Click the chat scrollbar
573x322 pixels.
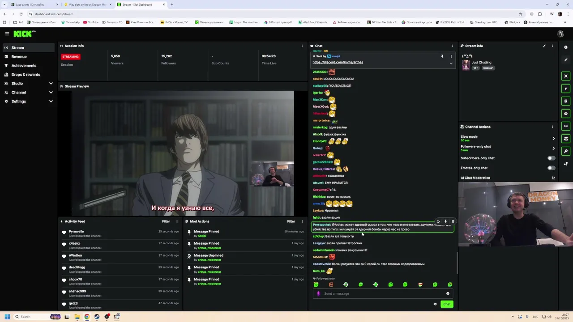[457, 263]
